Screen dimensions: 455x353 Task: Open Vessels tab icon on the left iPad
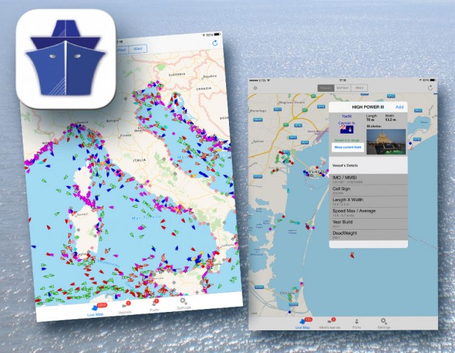[125, 307]
